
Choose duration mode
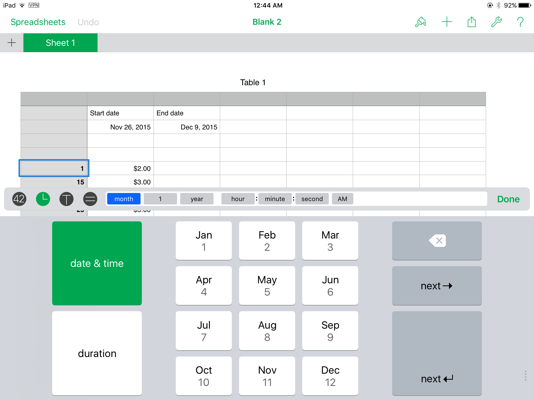point(97,353)
